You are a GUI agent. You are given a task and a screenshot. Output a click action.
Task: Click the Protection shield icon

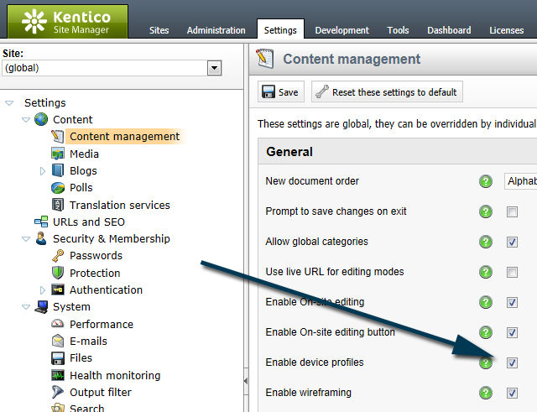pos(58,273)
